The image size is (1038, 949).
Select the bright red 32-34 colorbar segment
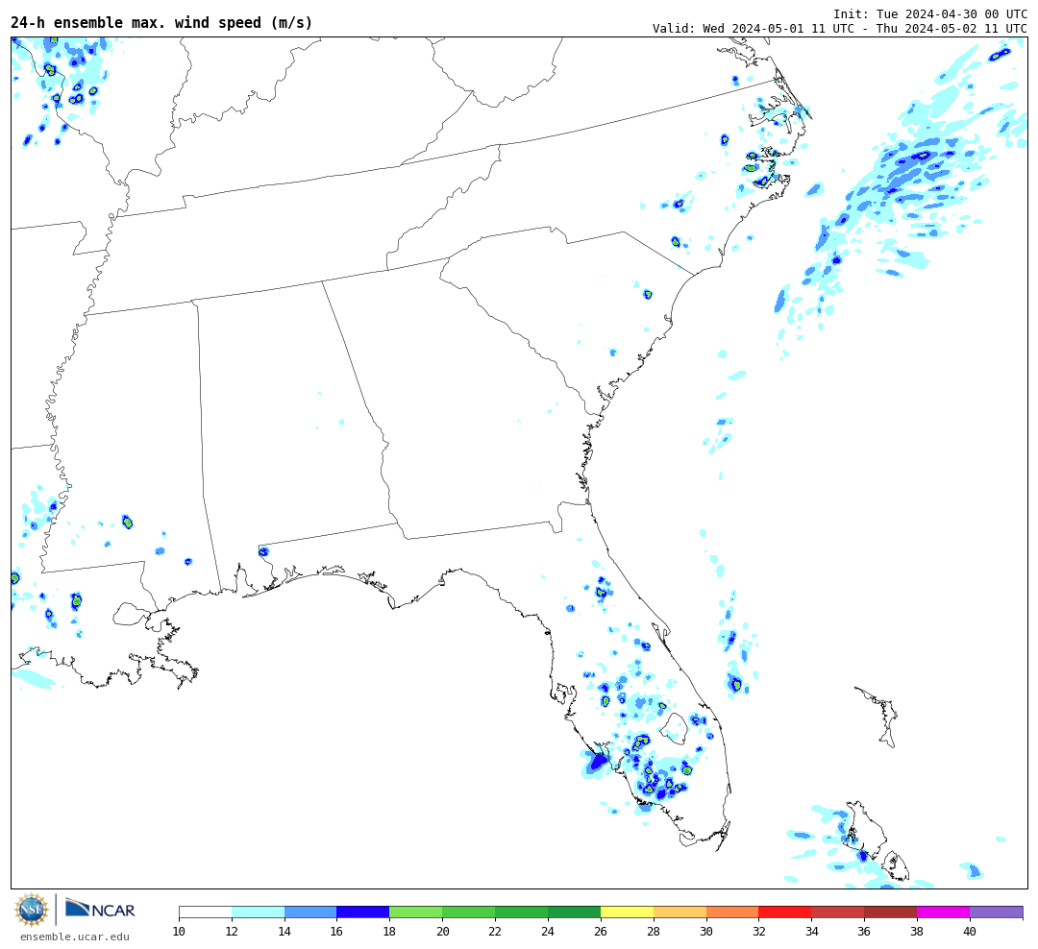785,912
